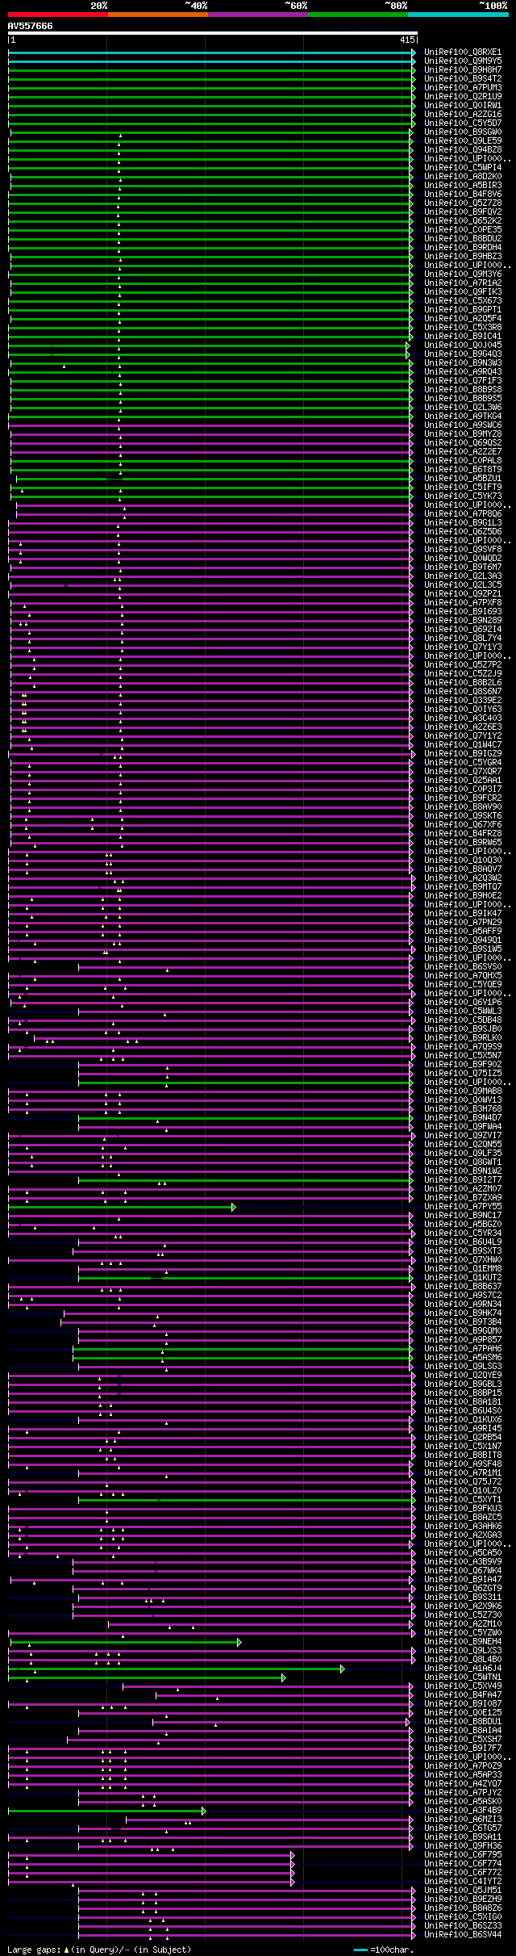516x1956 pixels.
Task: Open hit UniRef100_Q94BZ8
Action: click(x=463, y=149)
